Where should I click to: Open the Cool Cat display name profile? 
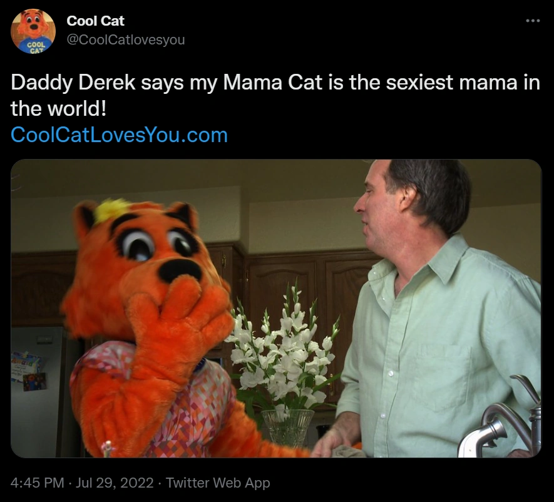pyautogui.click(x=94, y=21)
